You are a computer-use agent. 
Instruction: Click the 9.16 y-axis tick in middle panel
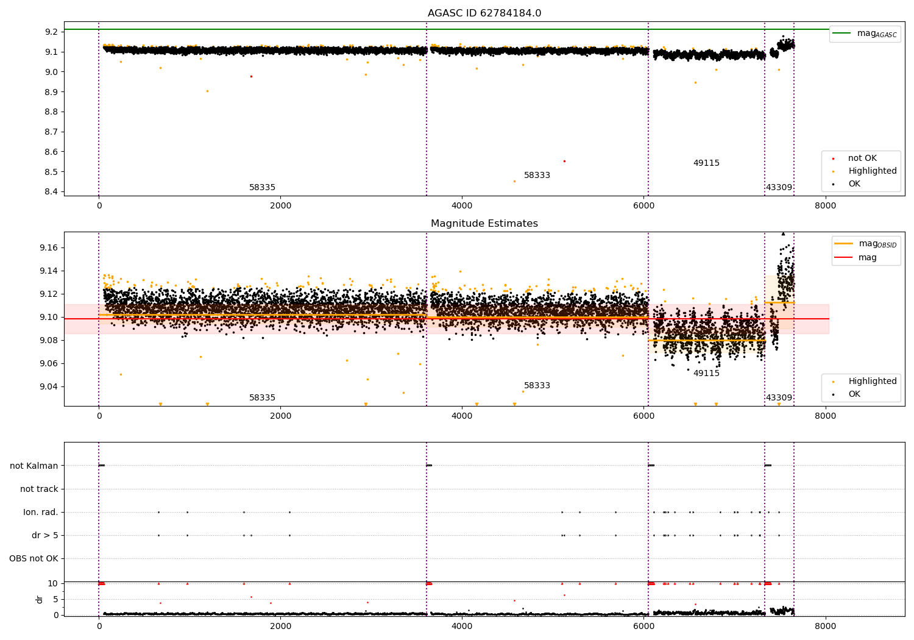click(x=49, y=247)
